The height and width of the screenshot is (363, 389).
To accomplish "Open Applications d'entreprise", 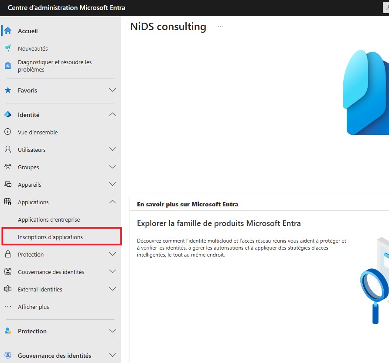I will point(49,219).
